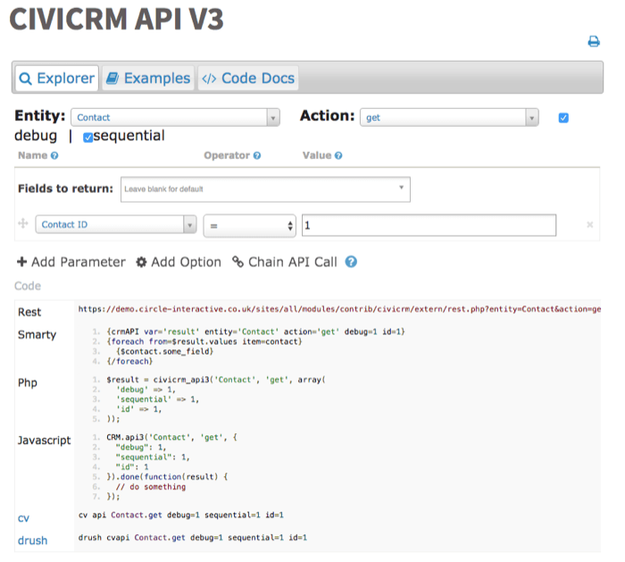
Task: Open the Entity dropdown showing Contact
Action: click(x=175, y=117)
